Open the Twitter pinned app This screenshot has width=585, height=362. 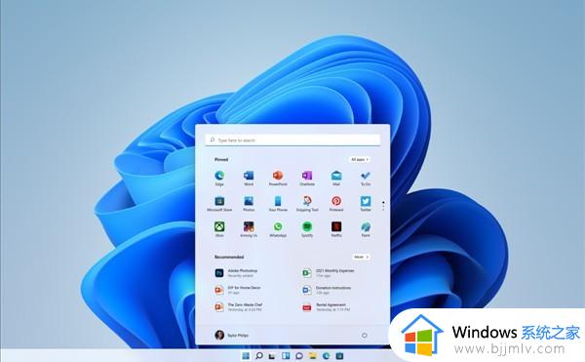[366, 204]
